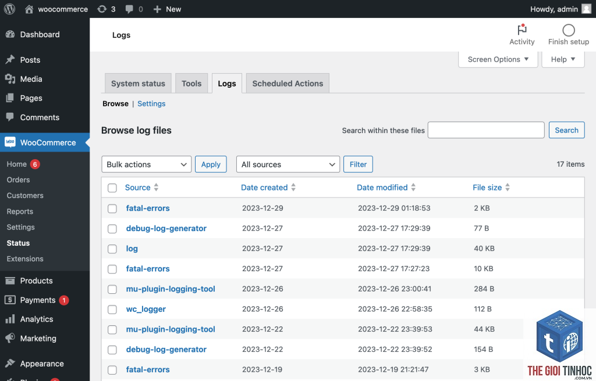Viewport: 596px width, 381px height.
Task: Open the Status submenu item
Action: click(18, 243)
